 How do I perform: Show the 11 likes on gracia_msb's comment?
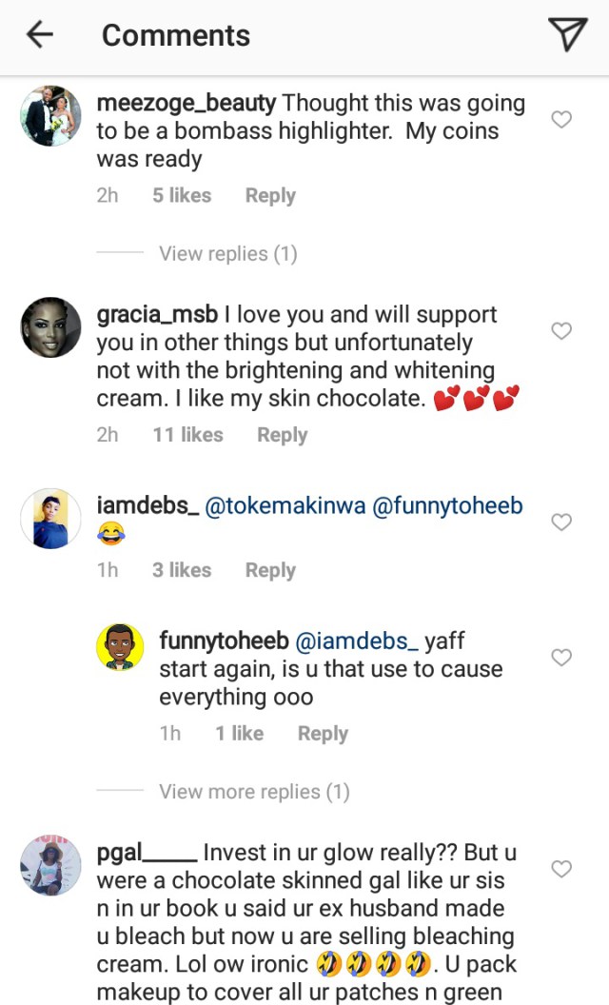tap(187, 435)
